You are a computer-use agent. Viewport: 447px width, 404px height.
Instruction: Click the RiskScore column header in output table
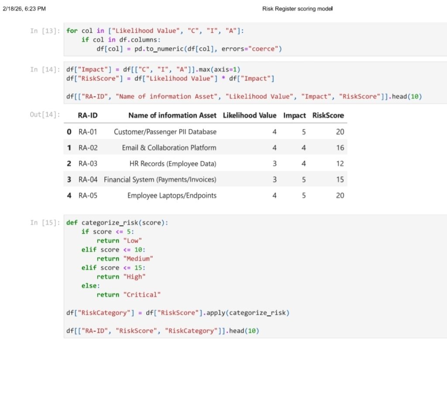328,115
